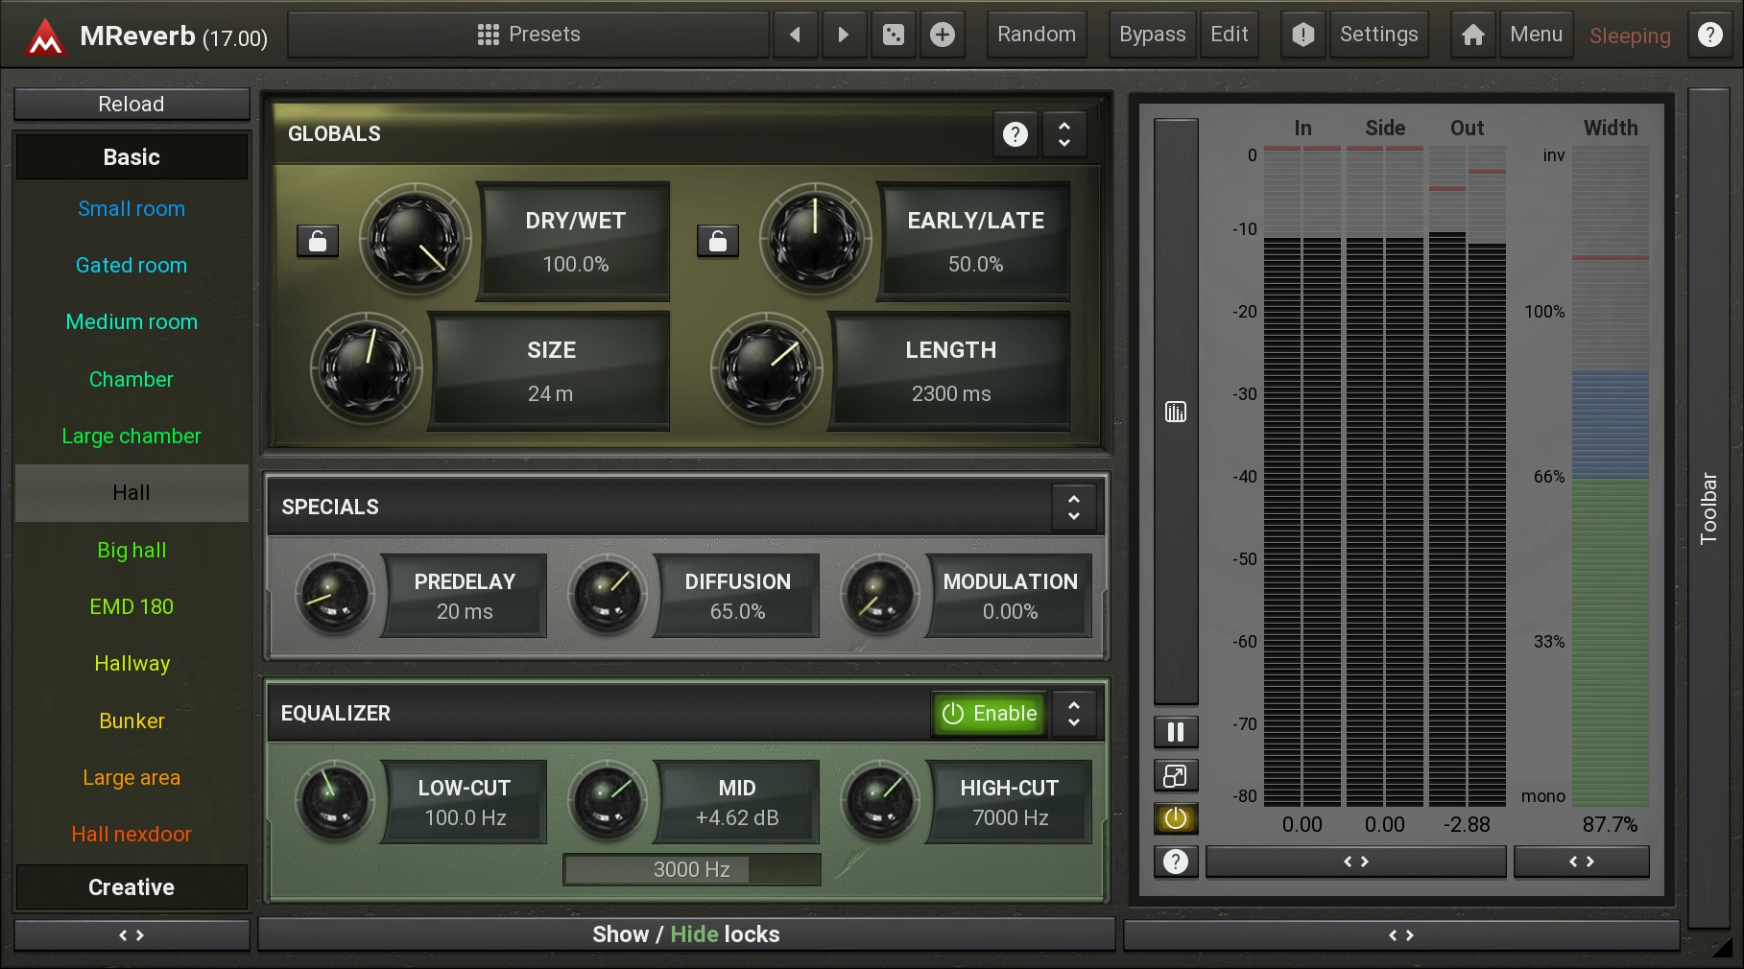Click the home icon in top bar
The width and height of the screenshot is (1744, 969).
point(1472,35)
